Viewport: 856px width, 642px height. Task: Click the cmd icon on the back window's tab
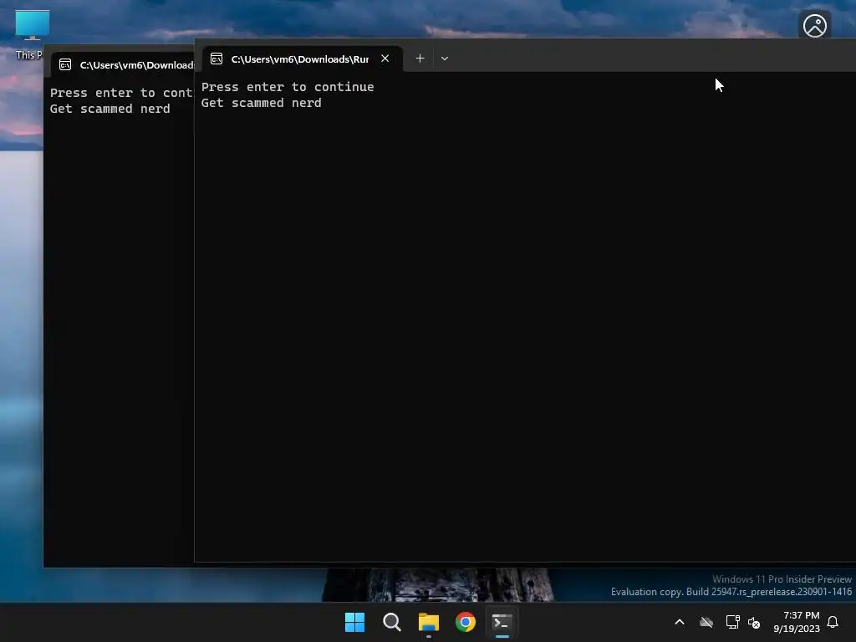pyautogui.click(x=65, y=65)
